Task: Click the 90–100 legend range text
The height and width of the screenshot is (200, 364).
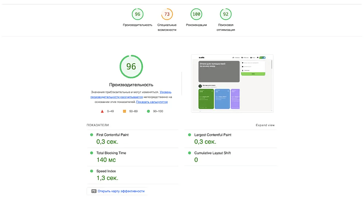Action: [158, 111]
